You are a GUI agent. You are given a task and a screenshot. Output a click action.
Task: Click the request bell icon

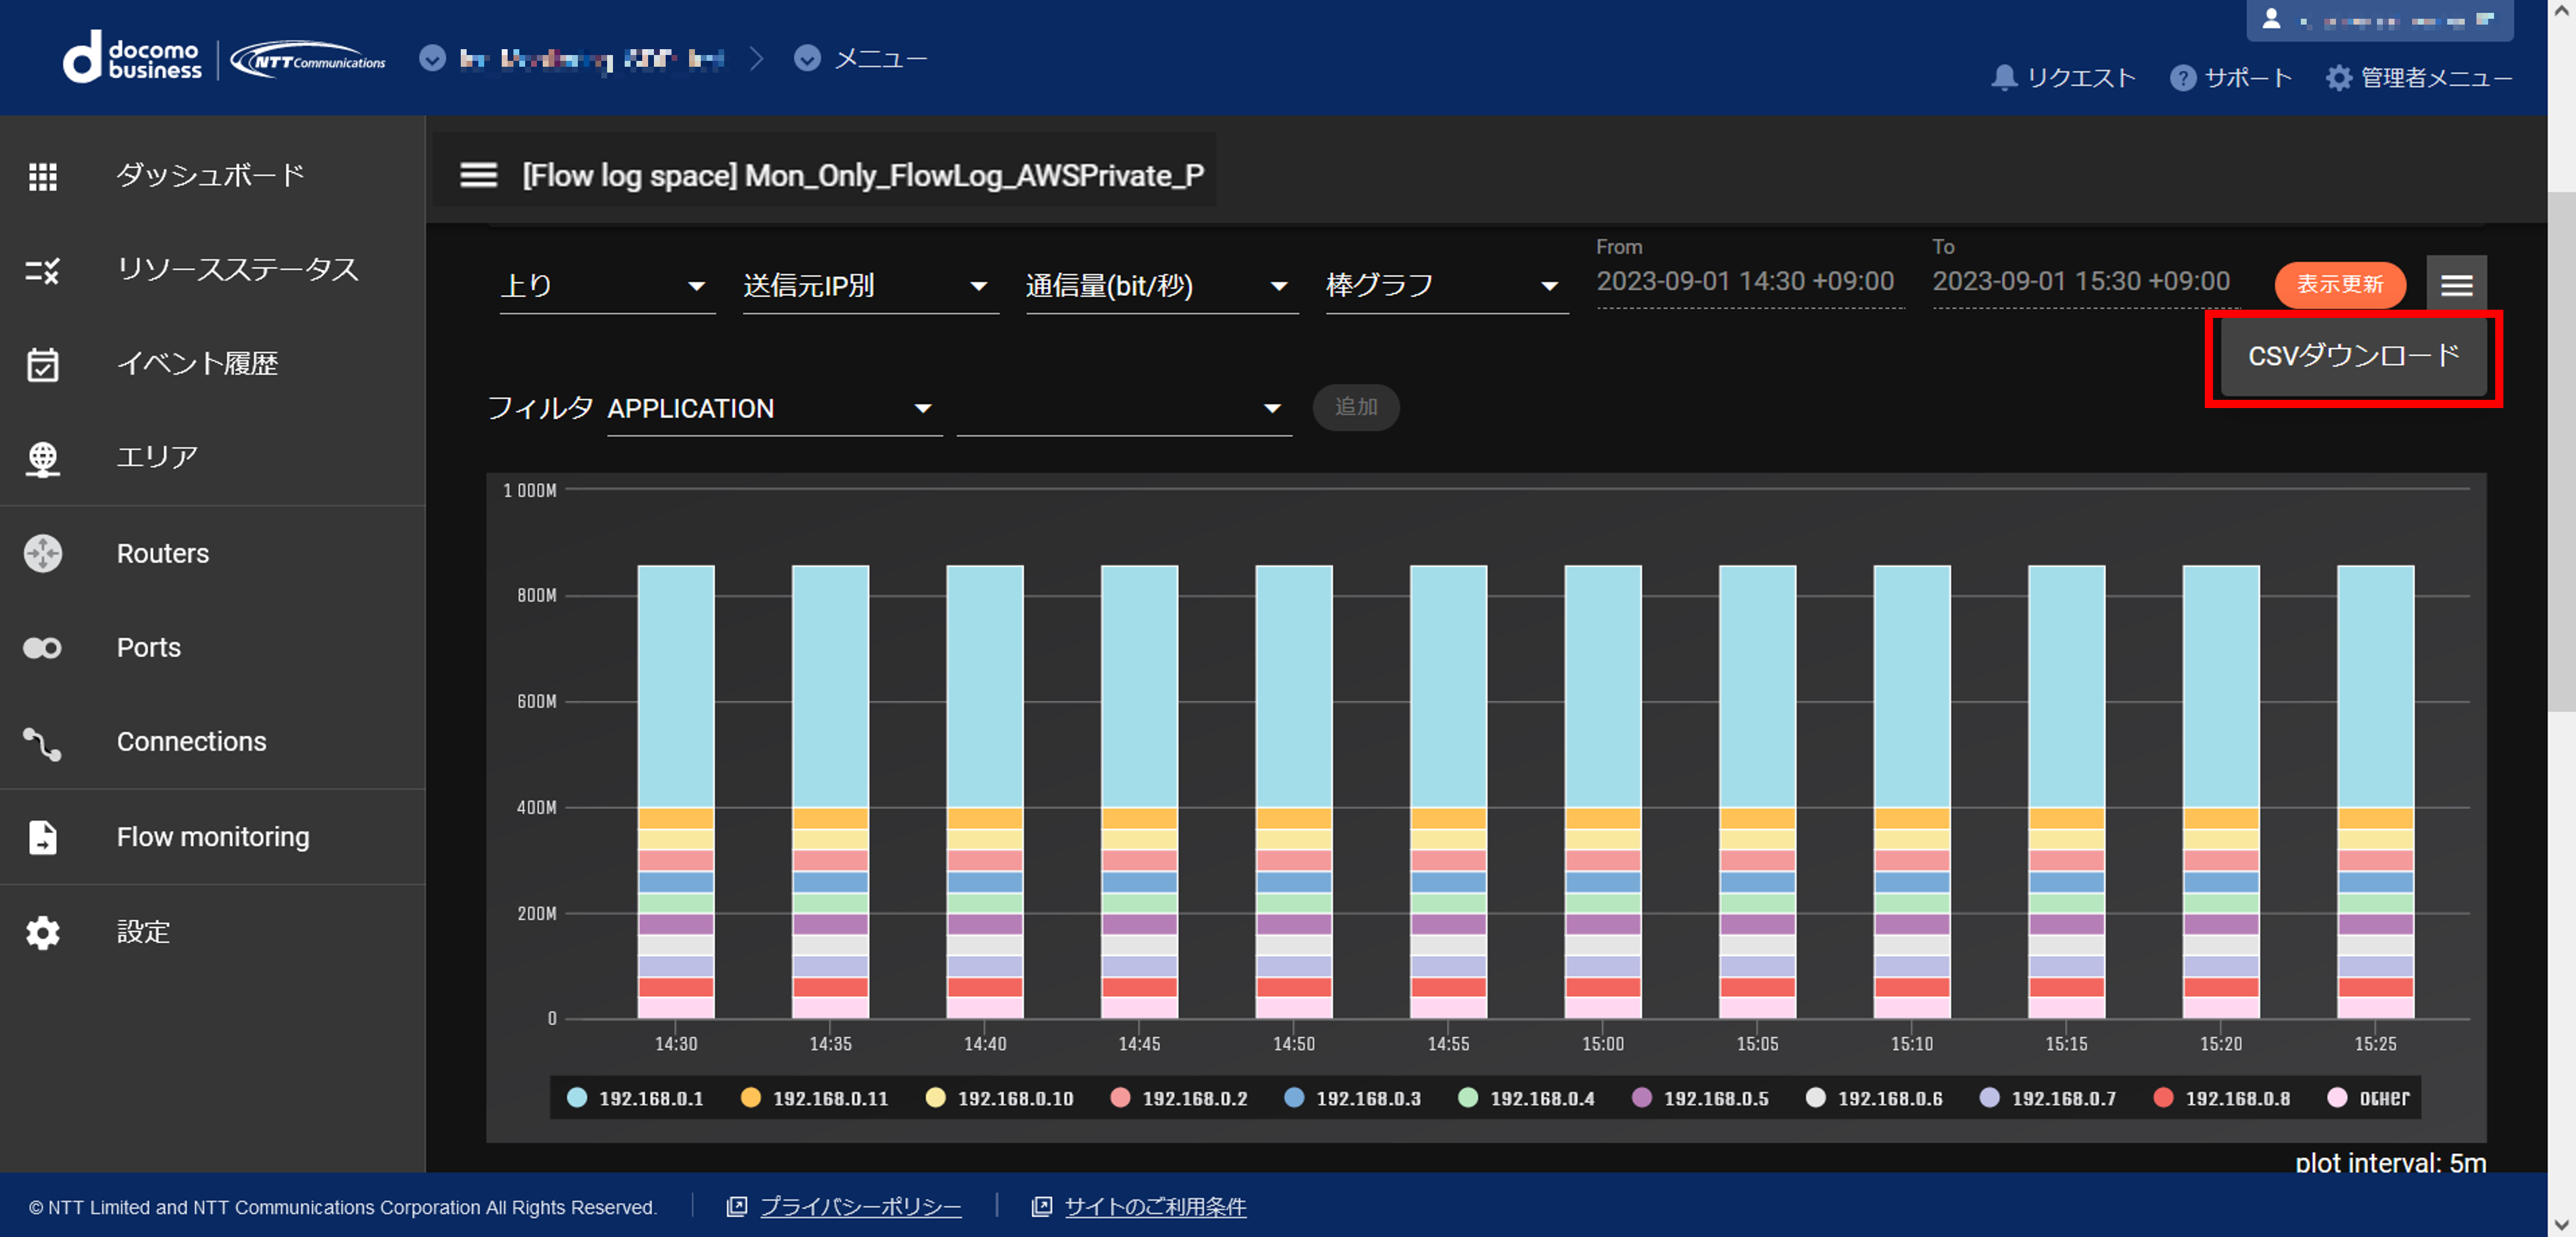pos(2004,77)
